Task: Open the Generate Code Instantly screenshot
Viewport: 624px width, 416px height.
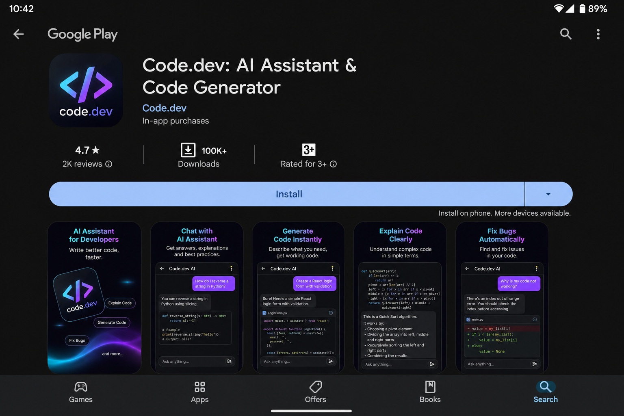Action: coord(298,297)
